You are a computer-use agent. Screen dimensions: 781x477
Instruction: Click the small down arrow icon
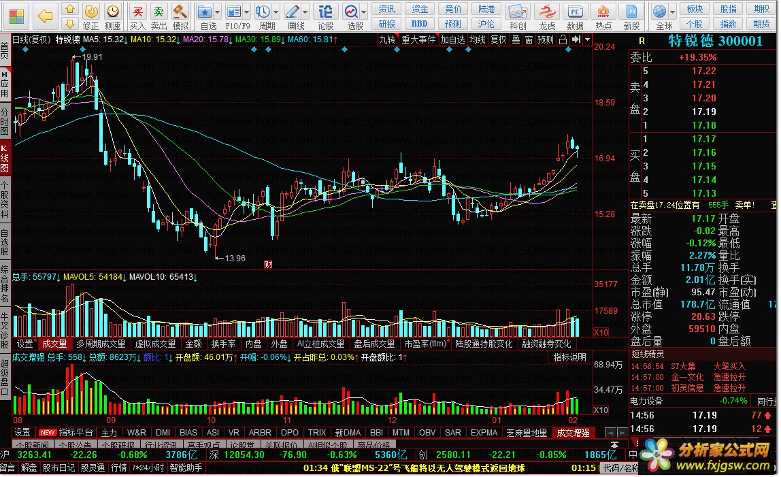(70, 23)
